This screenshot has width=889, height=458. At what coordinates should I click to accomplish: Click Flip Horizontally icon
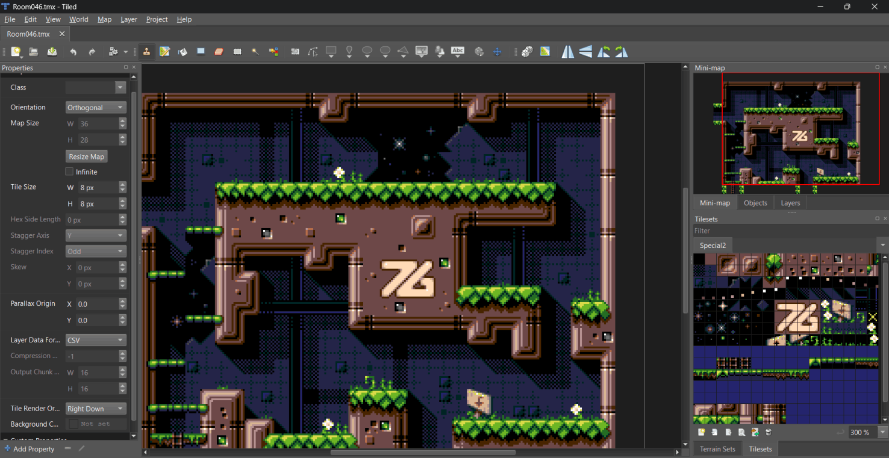tap(568, 52)
